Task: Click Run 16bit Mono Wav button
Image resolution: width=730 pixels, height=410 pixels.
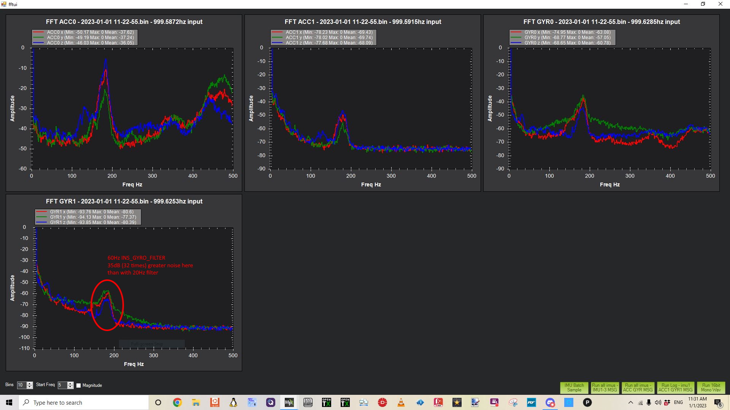Action: 711,387
